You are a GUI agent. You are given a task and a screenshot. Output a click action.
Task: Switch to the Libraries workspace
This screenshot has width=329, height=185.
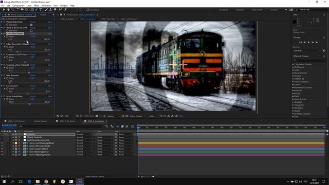(274, 10)
